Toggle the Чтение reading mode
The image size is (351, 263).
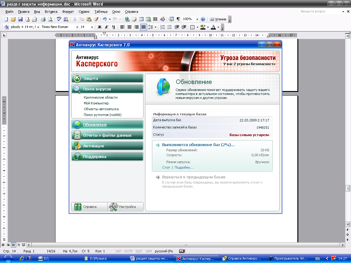(218, 19)
